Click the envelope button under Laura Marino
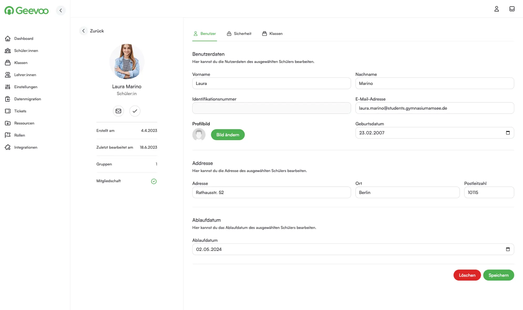The width and height of the screenshot is (523, 310). pyautogui.click(x=119, y=111)
